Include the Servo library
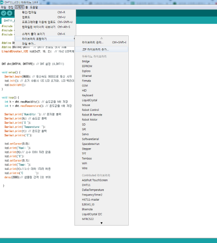This screenshot has width=217, height=243. click(86, 134)
